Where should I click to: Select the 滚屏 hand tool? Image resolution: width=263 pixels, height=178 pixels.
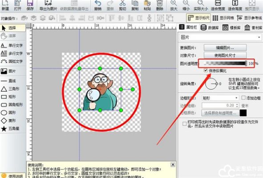pyautogui.click(x=13, y=36)
